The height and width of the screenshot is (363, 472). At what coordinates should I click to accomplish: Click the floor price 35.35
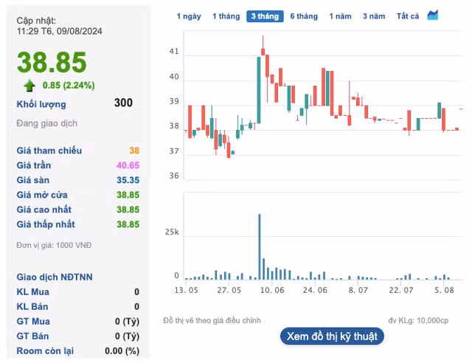(x=128, y=180)
